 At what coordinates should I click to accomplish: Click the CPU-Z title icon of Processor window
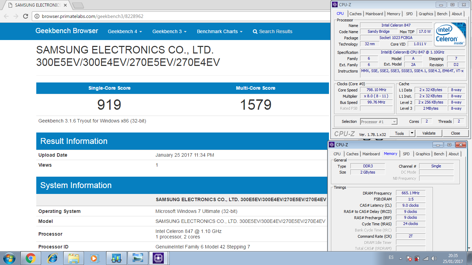coord(334,4)
